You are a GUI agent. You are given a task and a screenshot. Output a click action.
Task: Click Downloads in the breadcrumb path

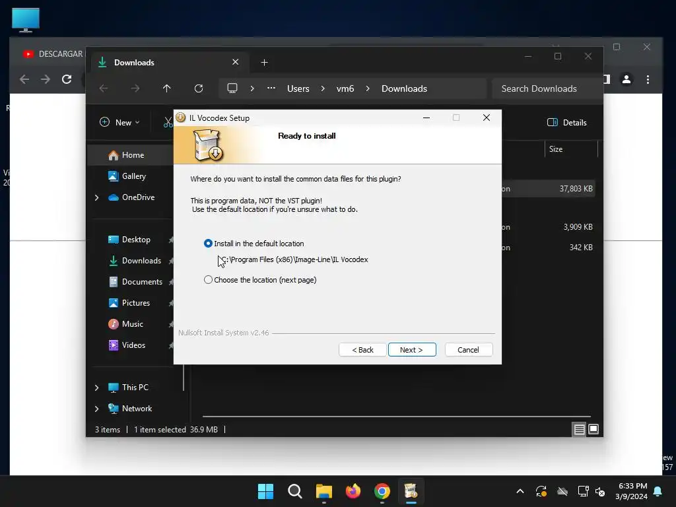click(x=405, y=88)
